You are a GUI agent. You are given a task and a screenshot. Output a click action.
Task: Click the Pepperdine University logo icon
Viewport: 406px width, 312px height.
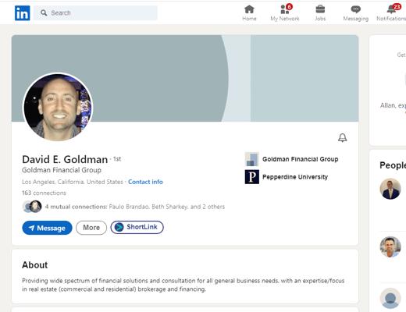pos(251,177)
